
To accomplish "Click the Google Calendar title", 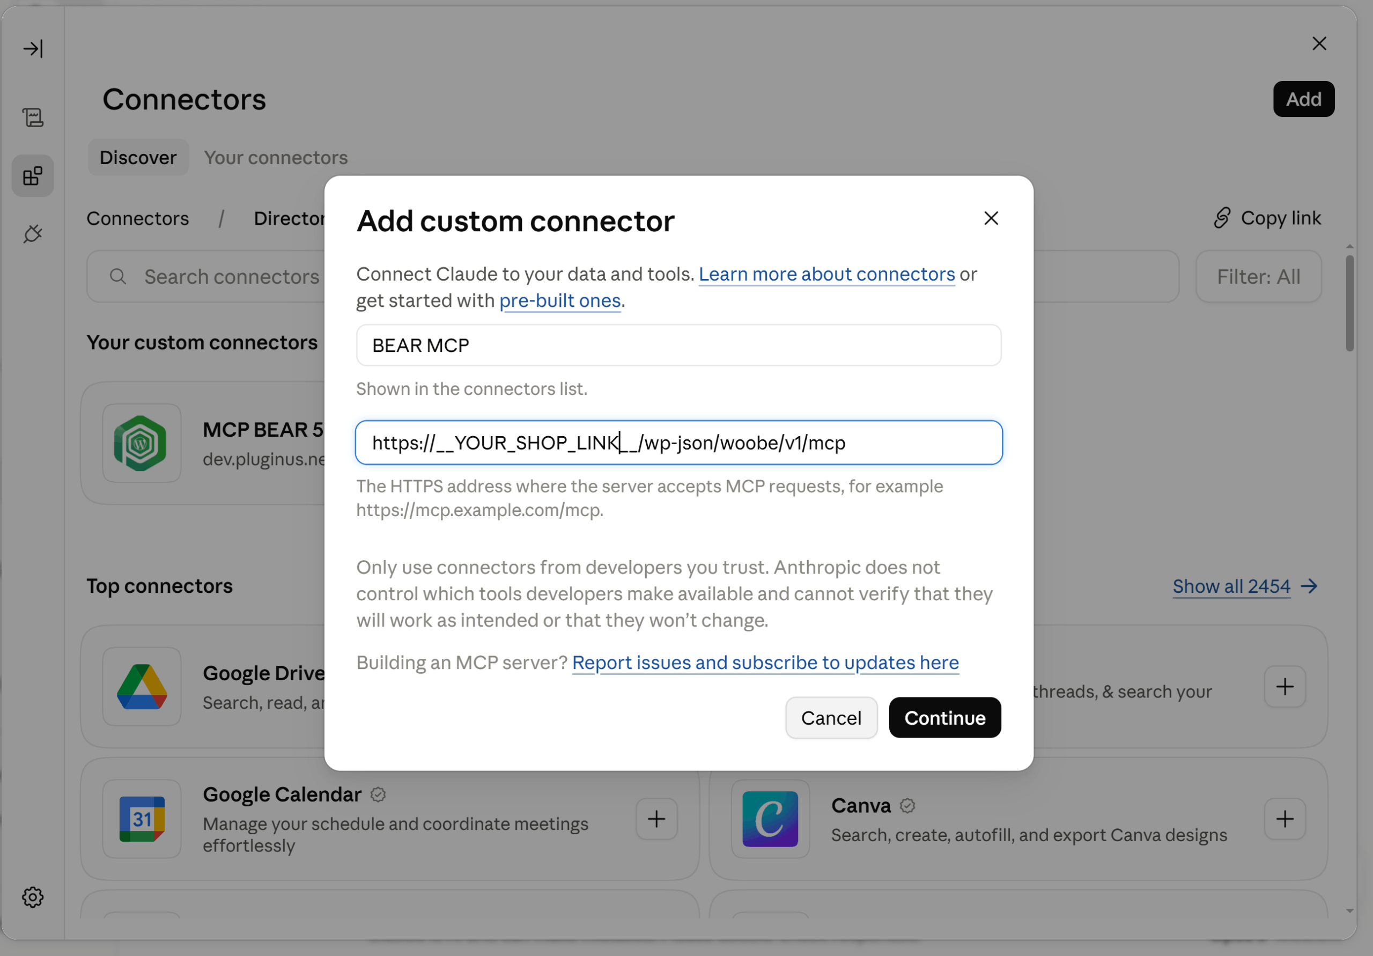I will pos(282,795).
